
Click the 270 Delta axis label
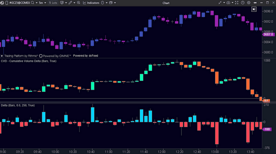coord(266,105)
